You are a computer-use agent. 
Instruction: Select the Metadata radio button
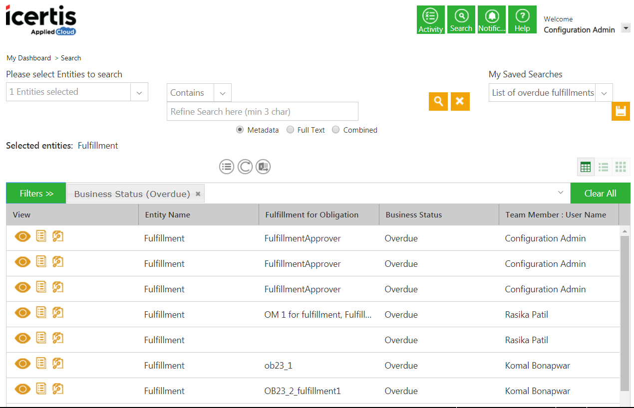tap(240, 130)
